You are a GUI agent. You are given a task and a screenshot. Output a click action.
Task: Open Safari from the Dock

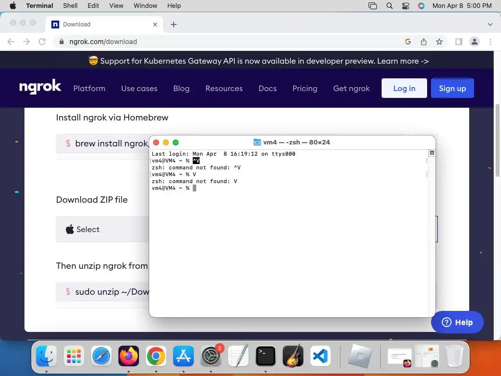[x=101, y=356]
